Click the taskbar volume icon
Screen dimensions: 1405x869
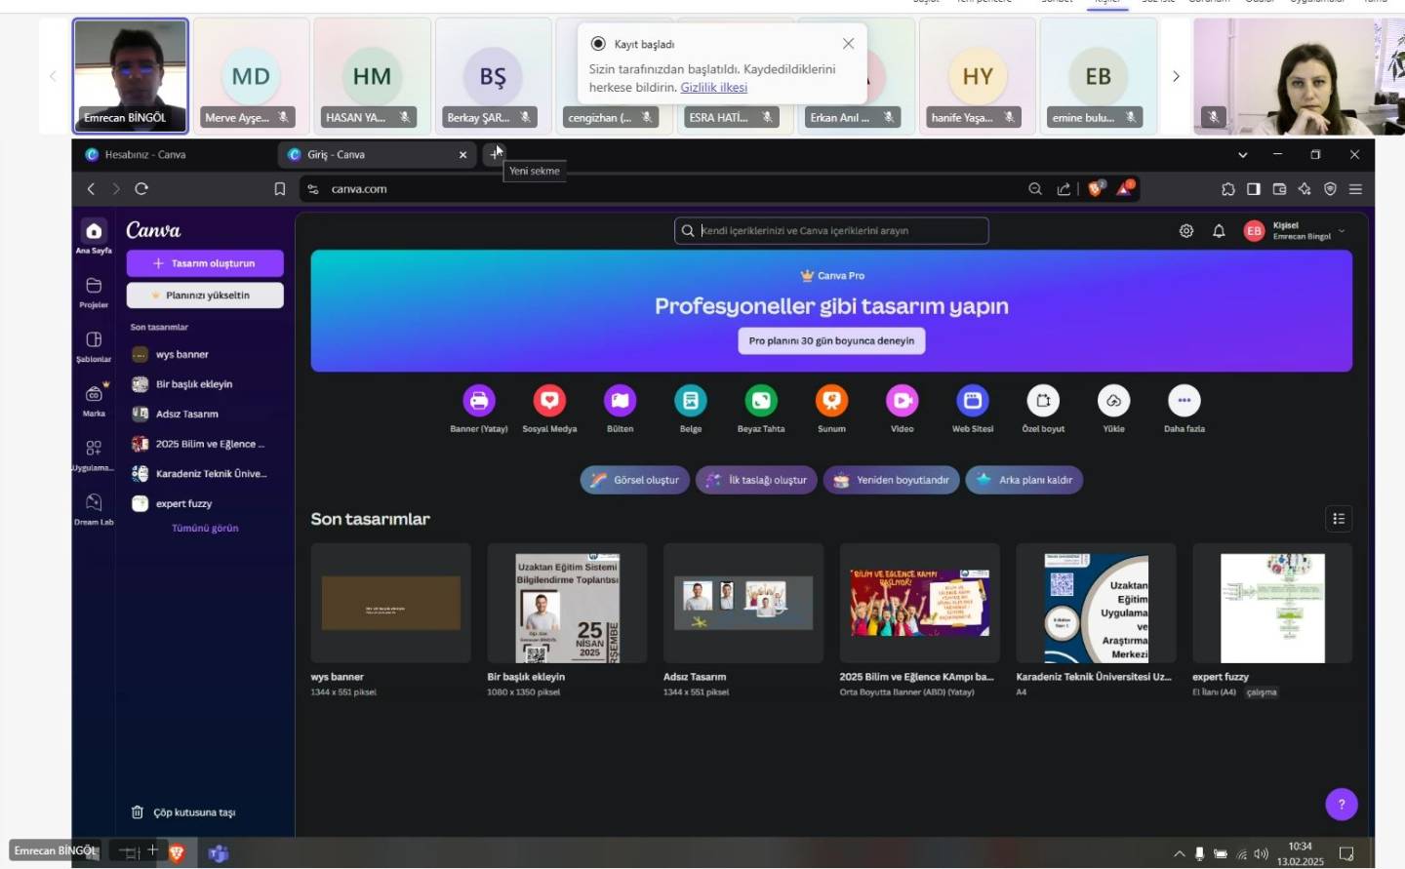pyautogui.click(x=1261, y=854)
